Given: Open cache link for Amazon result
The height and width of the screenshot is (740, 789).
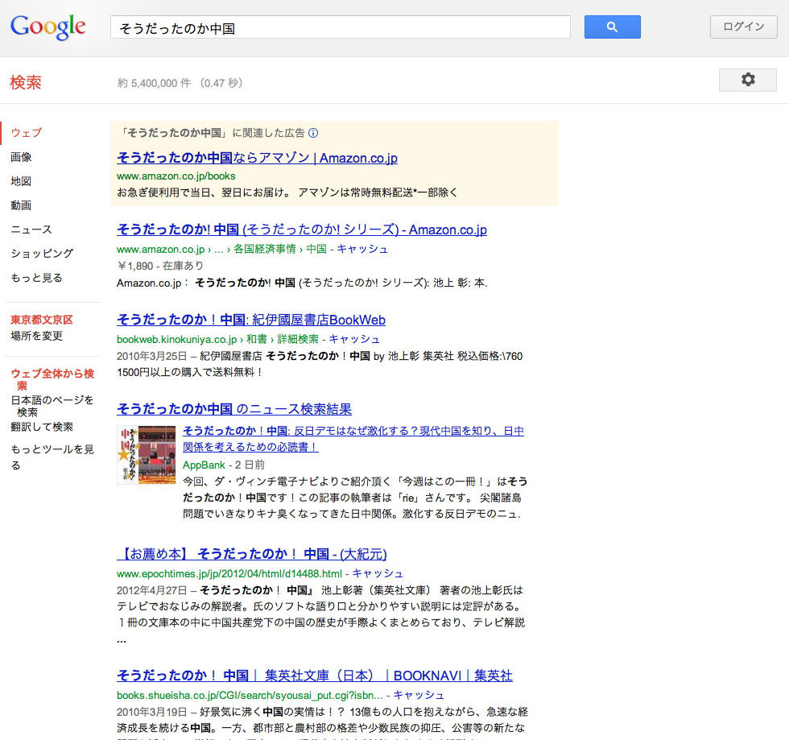Looking at the screenshot, I should coord(362,249).
